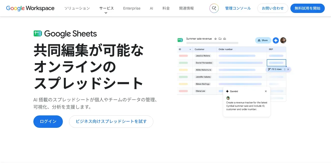
Task: Open the AI sparkle search icon
Action: 214,8
